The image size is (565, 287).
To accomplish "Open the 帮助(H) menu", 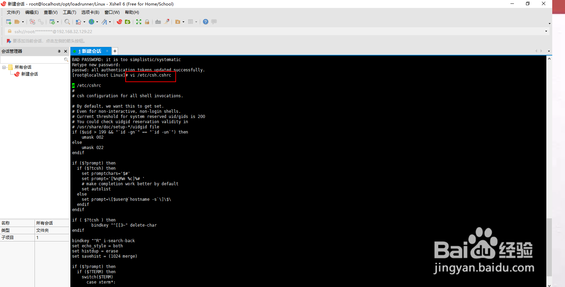I will click(132, 12).
